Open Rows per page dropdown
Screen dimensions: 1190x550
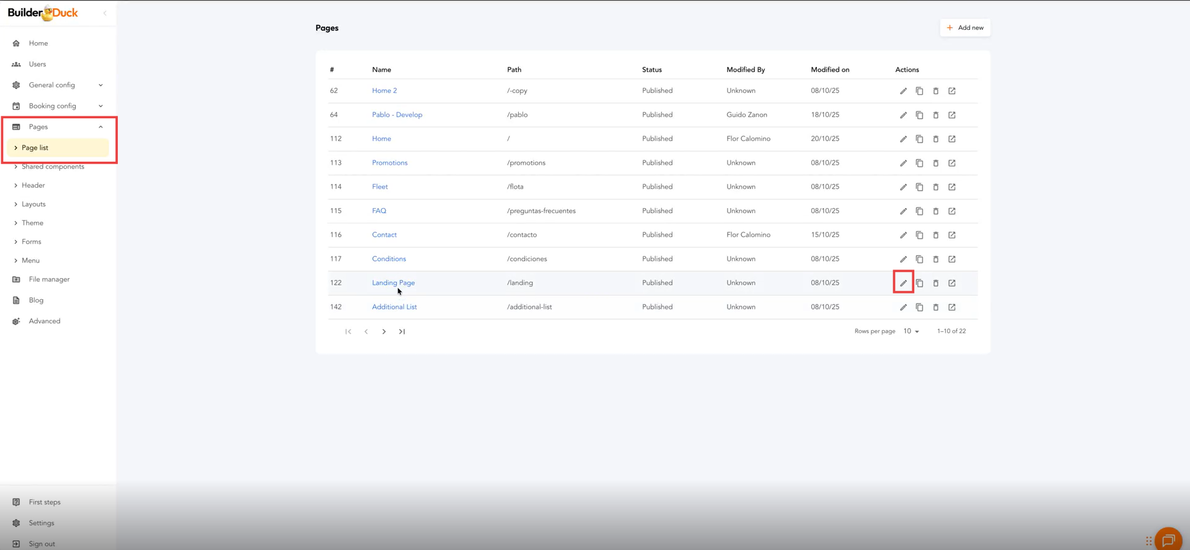[x=910, y=331]
